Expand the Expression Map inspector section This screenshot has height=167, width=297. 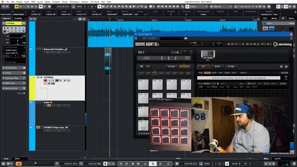[14, 78]
